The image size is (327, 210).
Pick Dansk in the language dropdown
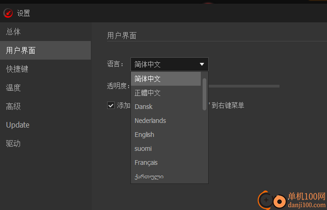click(166, 107)
